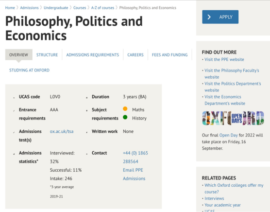Open Which Oxford colleges offer my course
The image size is (270, 212).
click(x=234, y=188)
